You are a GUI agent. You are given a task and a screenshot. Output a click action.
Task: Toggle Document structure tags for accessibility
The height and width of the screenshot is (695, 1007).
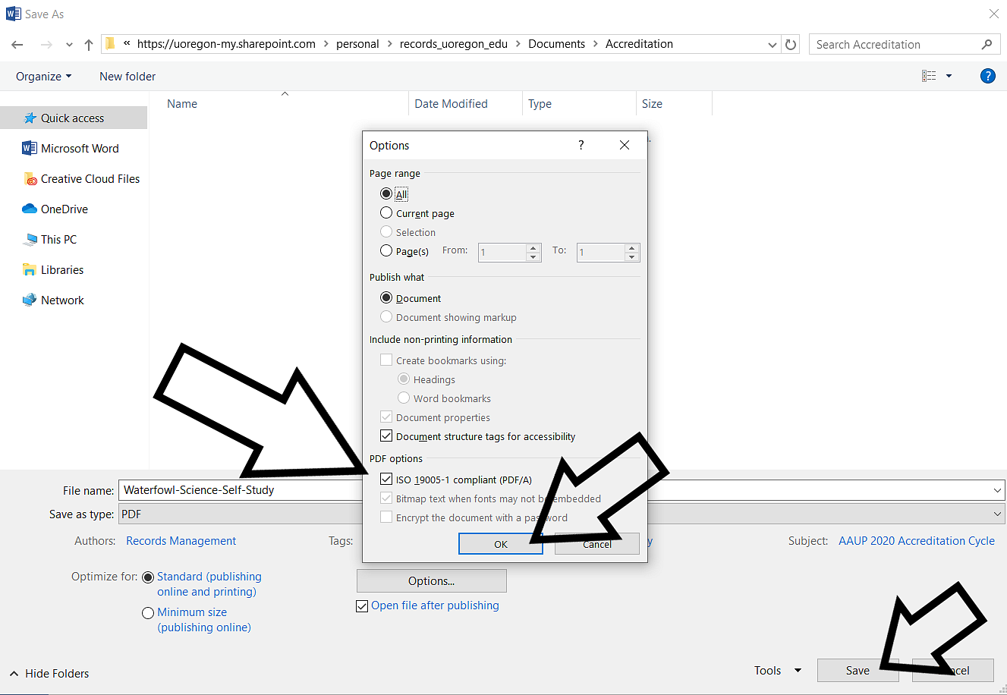[386, 436]
